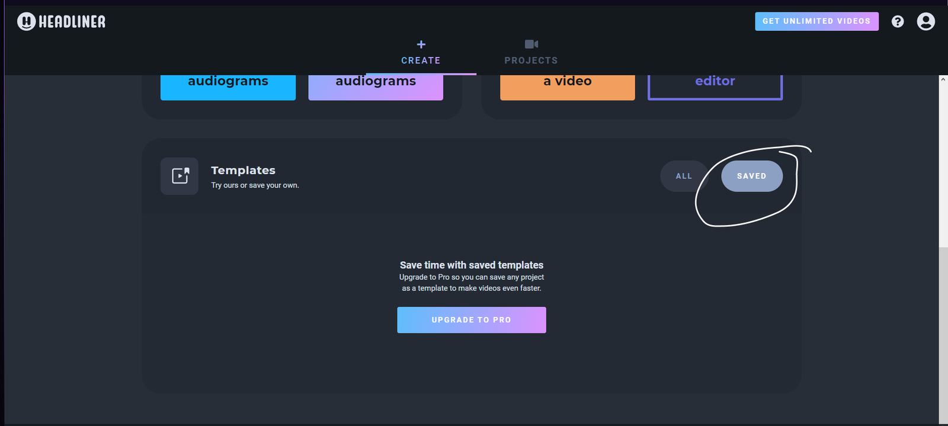Screen dimensions: 948x426
Task: Open the outlined editor button
Action: click(715, 86)
